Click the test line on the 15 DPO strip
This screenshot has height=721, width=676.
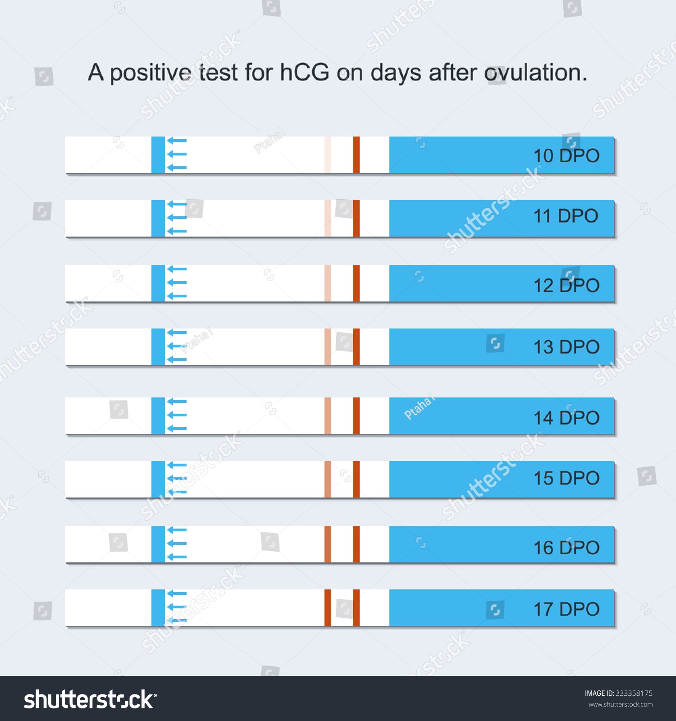(328, 479)
